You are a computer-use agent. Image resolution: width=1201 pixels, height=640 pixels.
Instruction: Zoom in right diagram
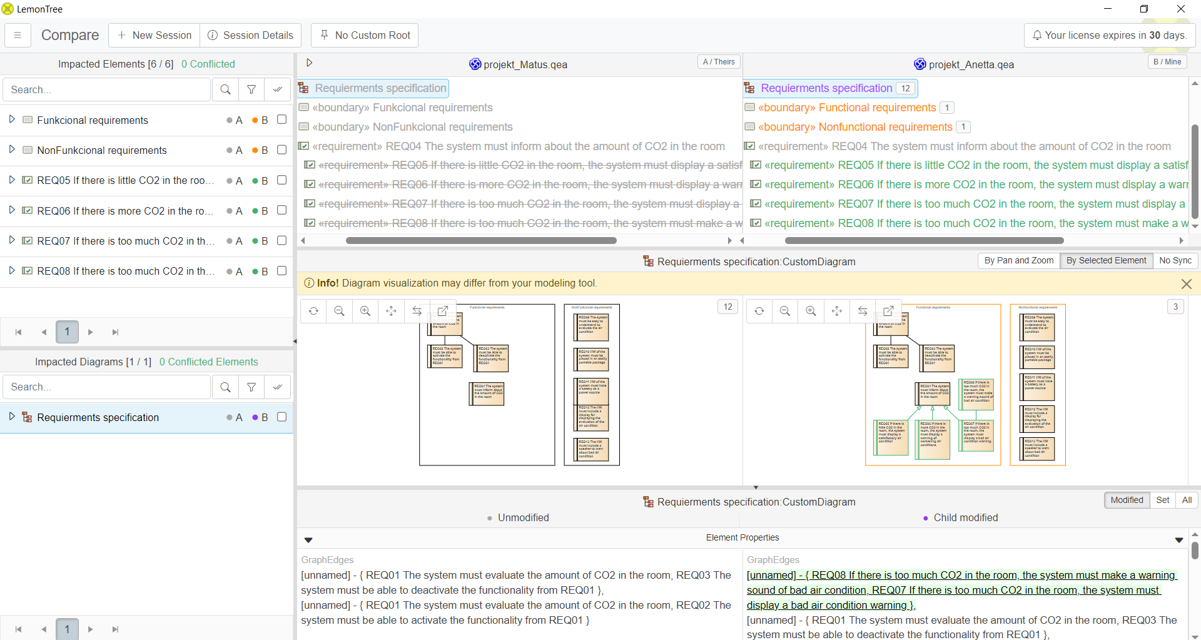pyautogui.click(x=811, y=311)
